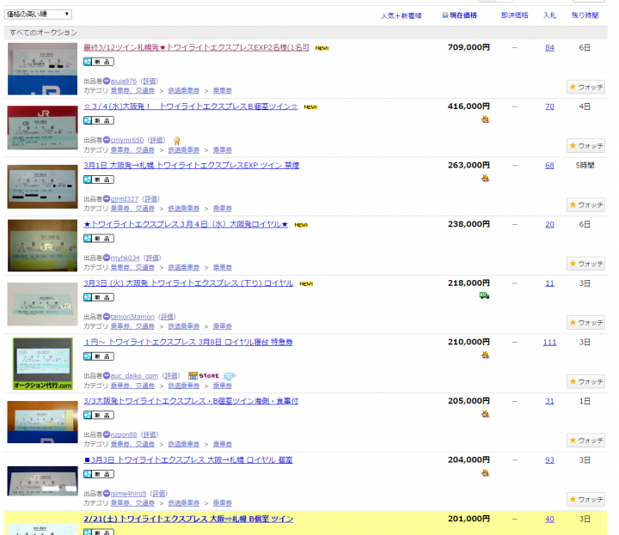Click the icon under 416,000円 price
The height and width of the screenshot is (535, 619).
pyautogui.click(x=485, y=119)
